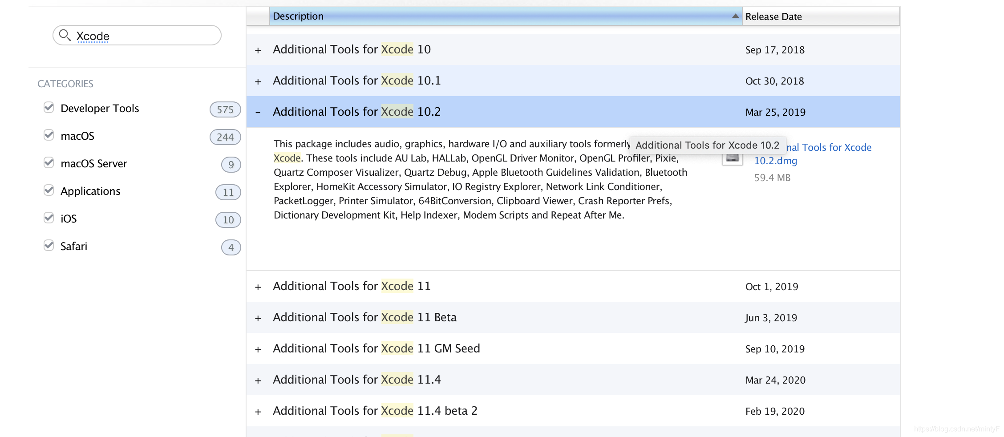Click the CATEGORIES heading
The width and height of the screenshot is (1004, 437).
click(x=65, y=84)
